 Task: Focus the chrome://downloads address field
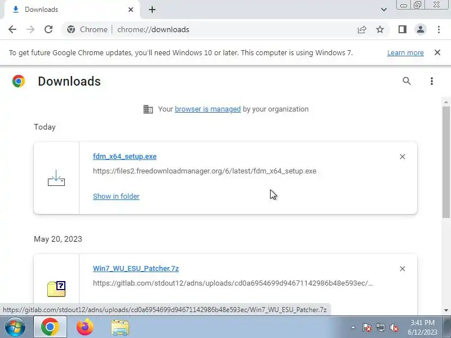153,30
